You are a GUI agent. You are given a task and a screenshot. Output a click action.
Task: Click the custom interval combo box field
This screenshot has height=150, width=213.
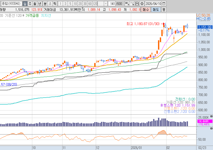click(x=101, y=4)
